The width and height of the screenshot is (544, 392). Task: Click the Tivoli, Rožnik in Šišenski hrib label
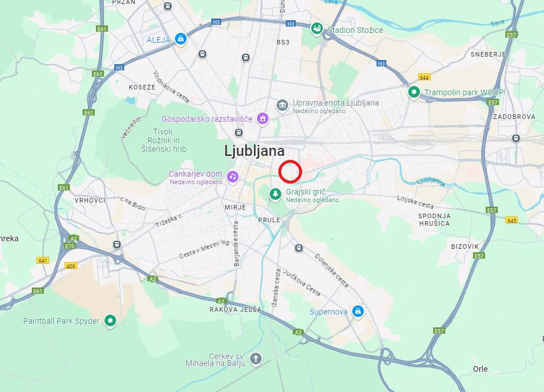[163, 140]
